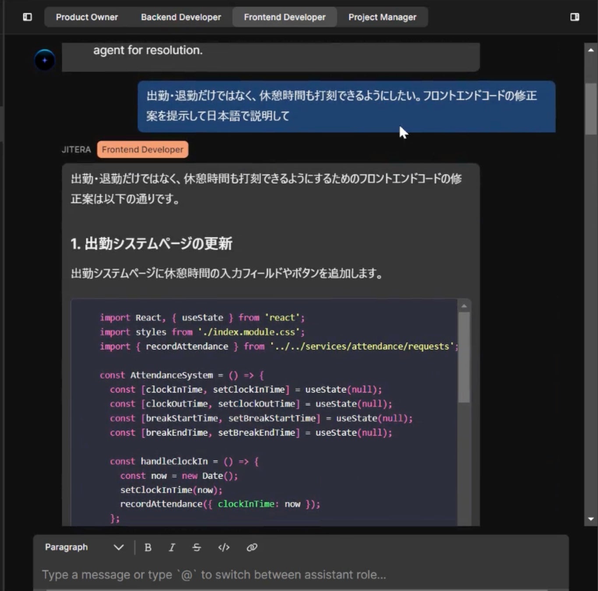The width and height of the screenshot is (598, 591).
Task: Select the Frontend Developer tab
Action: click(x=285, y=17)
